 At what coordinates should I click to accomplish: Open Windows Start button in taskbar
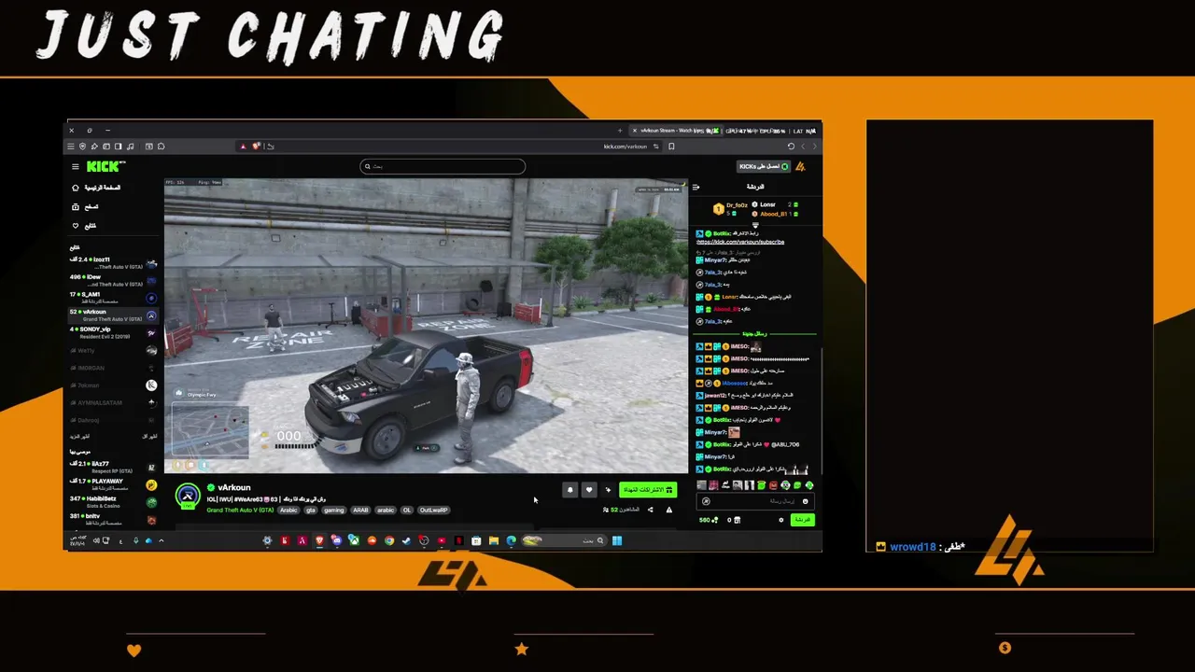pyautogui.click(x=617, y=540)
